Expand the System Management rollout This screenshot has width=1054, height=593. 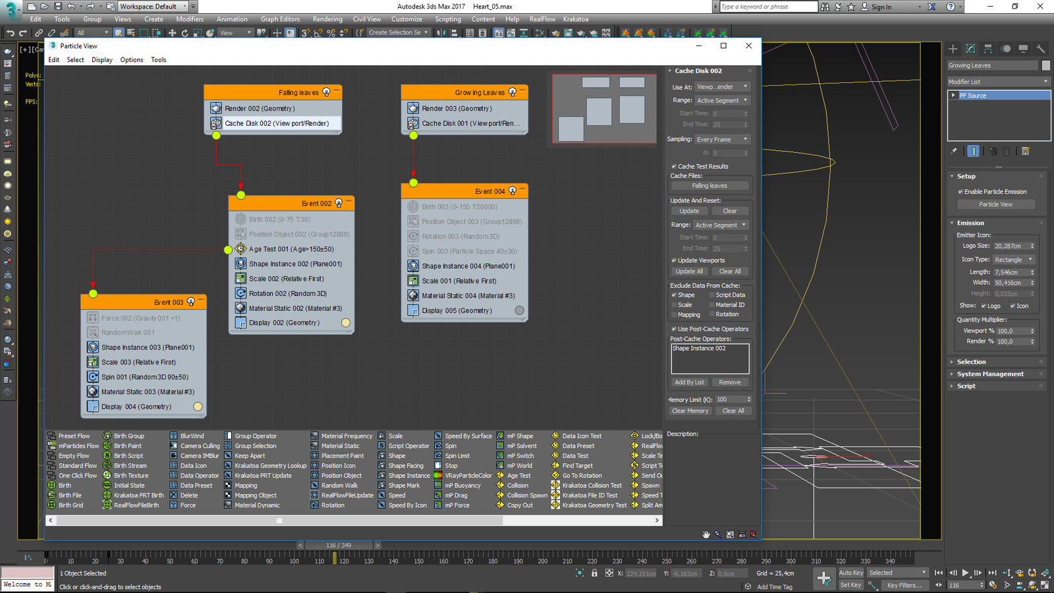[990, 374]
